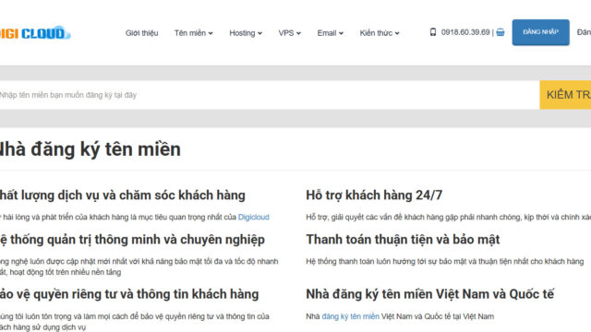The width and height of the screenshot is (591, 332).
Task: Click the Hệ thống thanh toán description text
Action: 445,261
